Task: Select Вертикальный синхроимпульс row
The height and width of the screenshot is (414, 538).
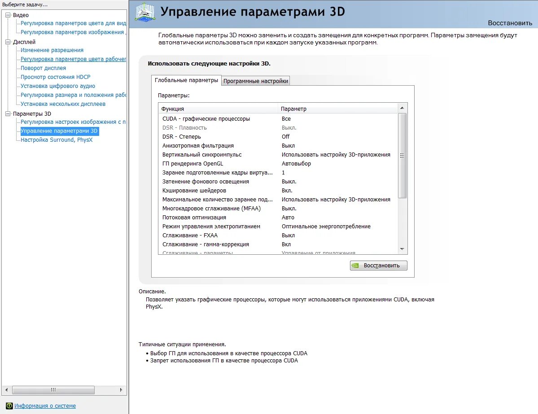Action: [278, 154]
